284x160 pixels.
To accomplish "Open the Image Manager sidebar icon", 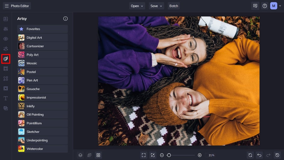I will click(x=6, y=19).
